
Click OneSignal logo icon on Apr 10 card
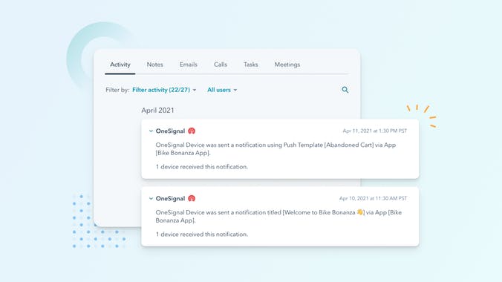click(x=192, y=198)
